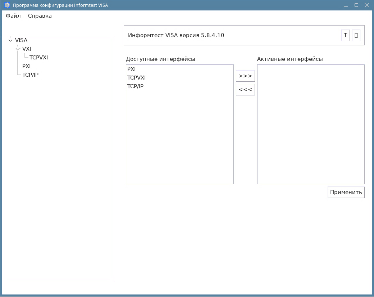Select TCP/IP in the tree
Image resolution: width=374 pixels, height=297 pixels.
point(30,75)
